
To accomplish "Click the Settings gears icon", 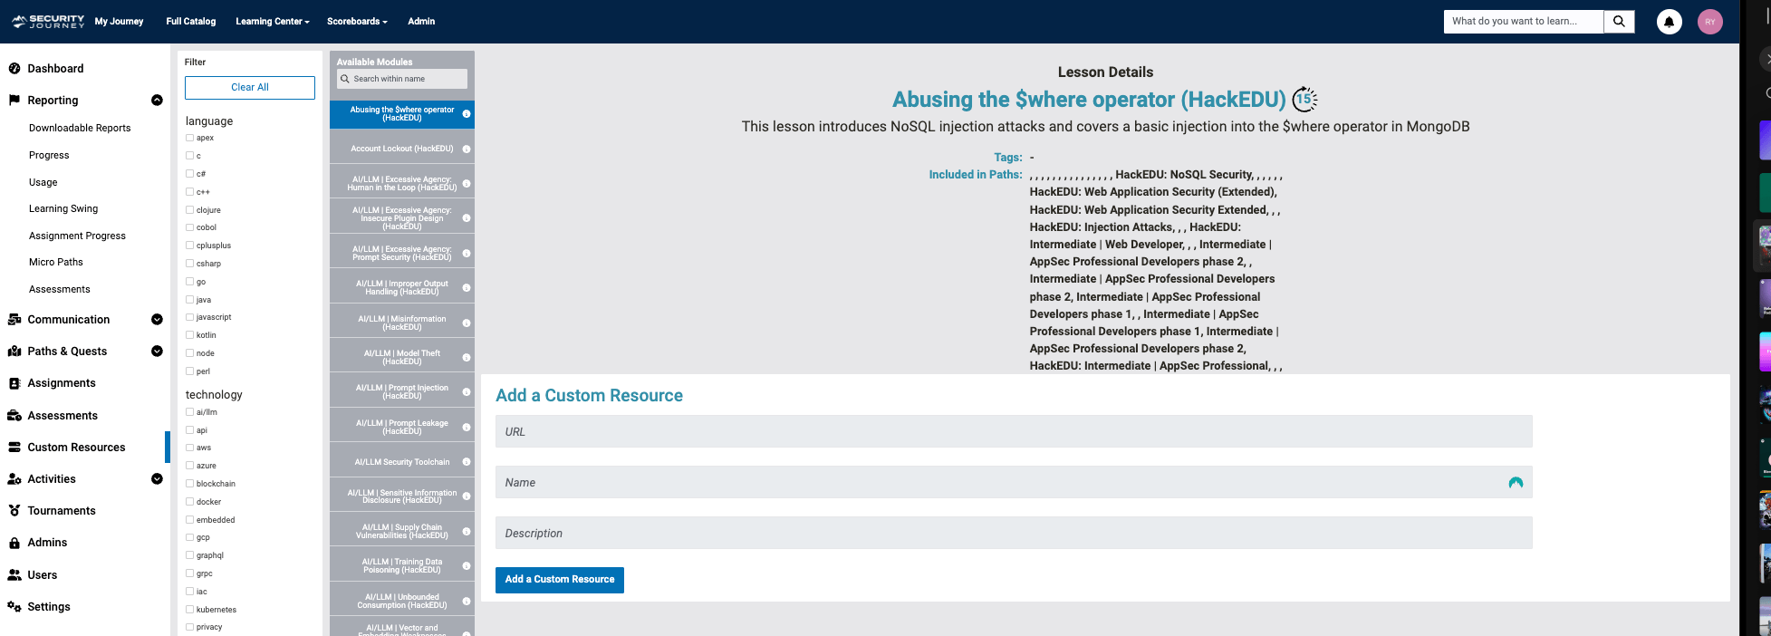I will click(14, 606).
